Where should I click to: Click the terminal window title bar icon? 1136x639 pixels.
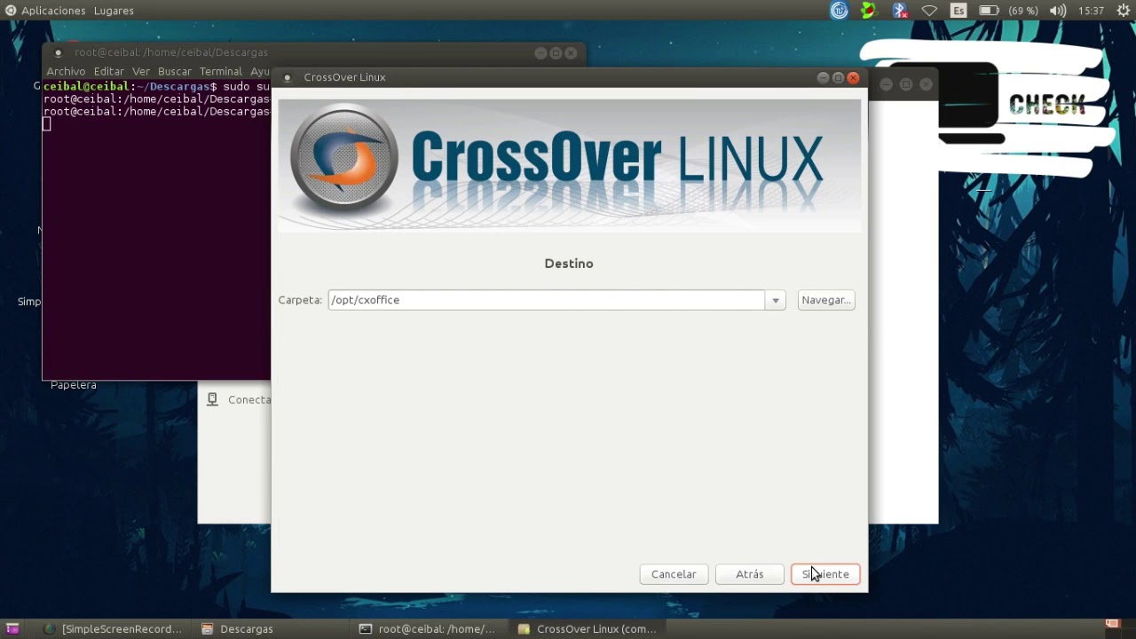[x=59, y=53]
